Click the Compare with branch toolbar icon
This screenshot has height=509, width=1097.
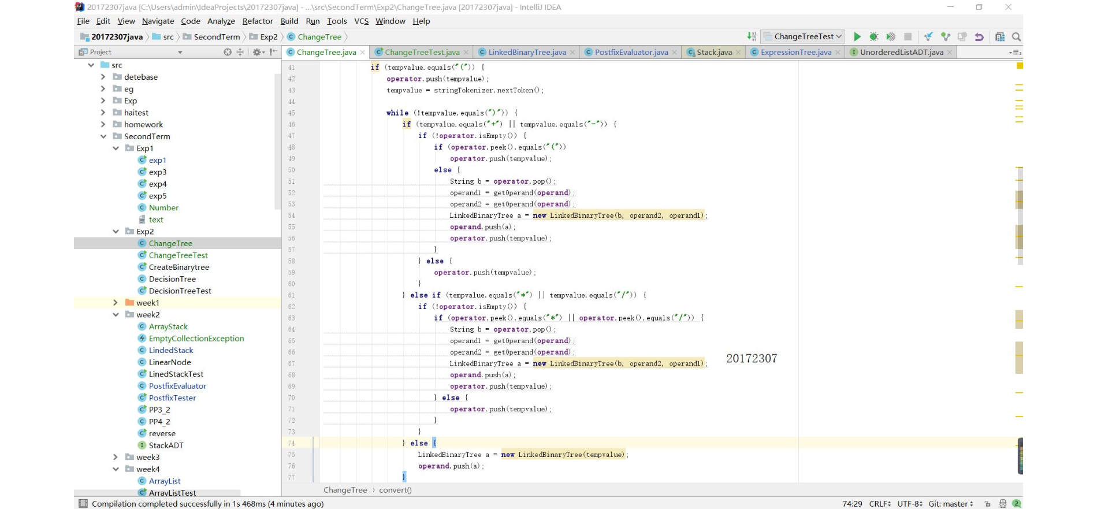pyautogui.click(x=962, y=36)
